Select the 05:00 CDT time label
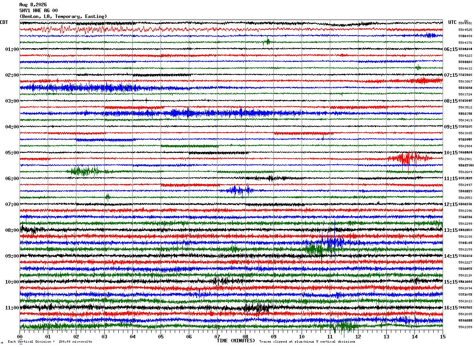The height and width of the screenshot is (347, 474). (x=12, y=153)
